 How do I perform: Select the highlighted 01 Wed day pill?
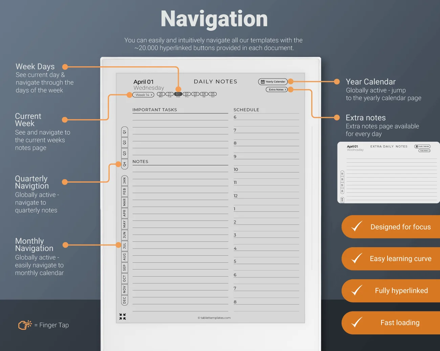(x=178, y=94)
